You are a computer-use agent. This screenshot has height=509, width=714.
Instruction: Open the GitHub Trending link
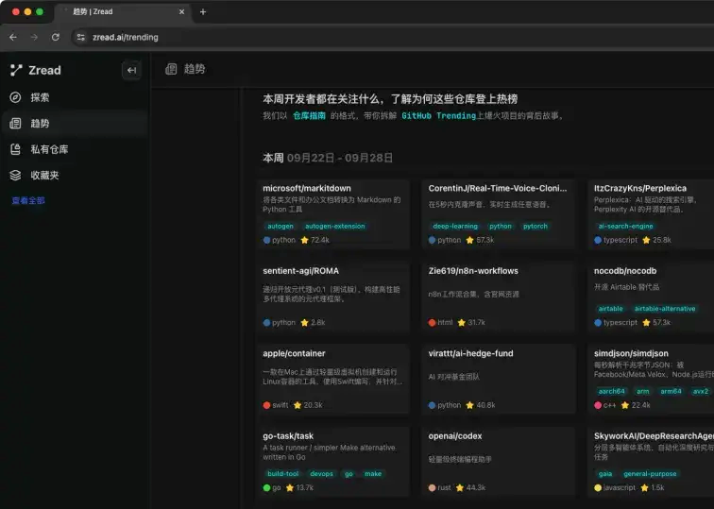[x=438, y=115]
